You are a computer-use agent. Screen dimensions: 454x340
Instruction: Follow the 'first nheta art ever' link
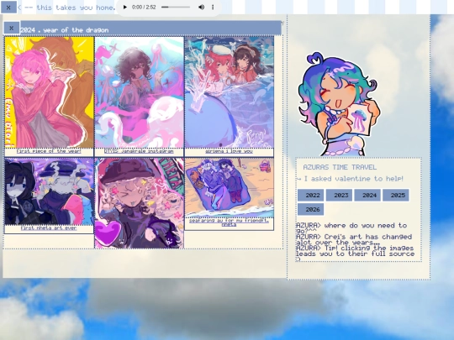(x=49, y=228)
